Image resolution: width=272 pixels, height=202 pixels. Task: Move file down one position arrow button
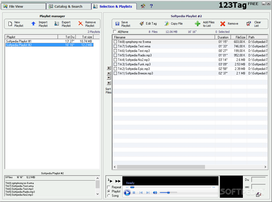109,78
